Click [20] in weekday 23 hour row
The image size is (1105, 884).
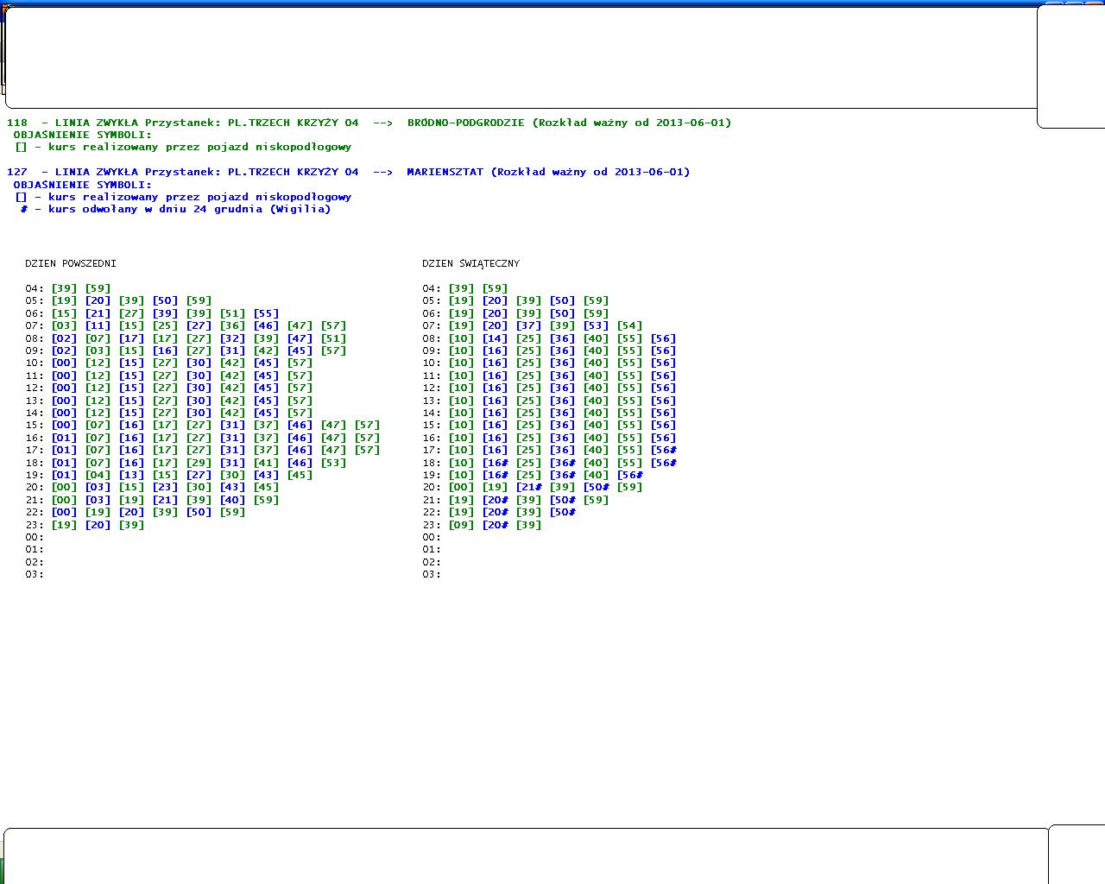pos(98,525)
